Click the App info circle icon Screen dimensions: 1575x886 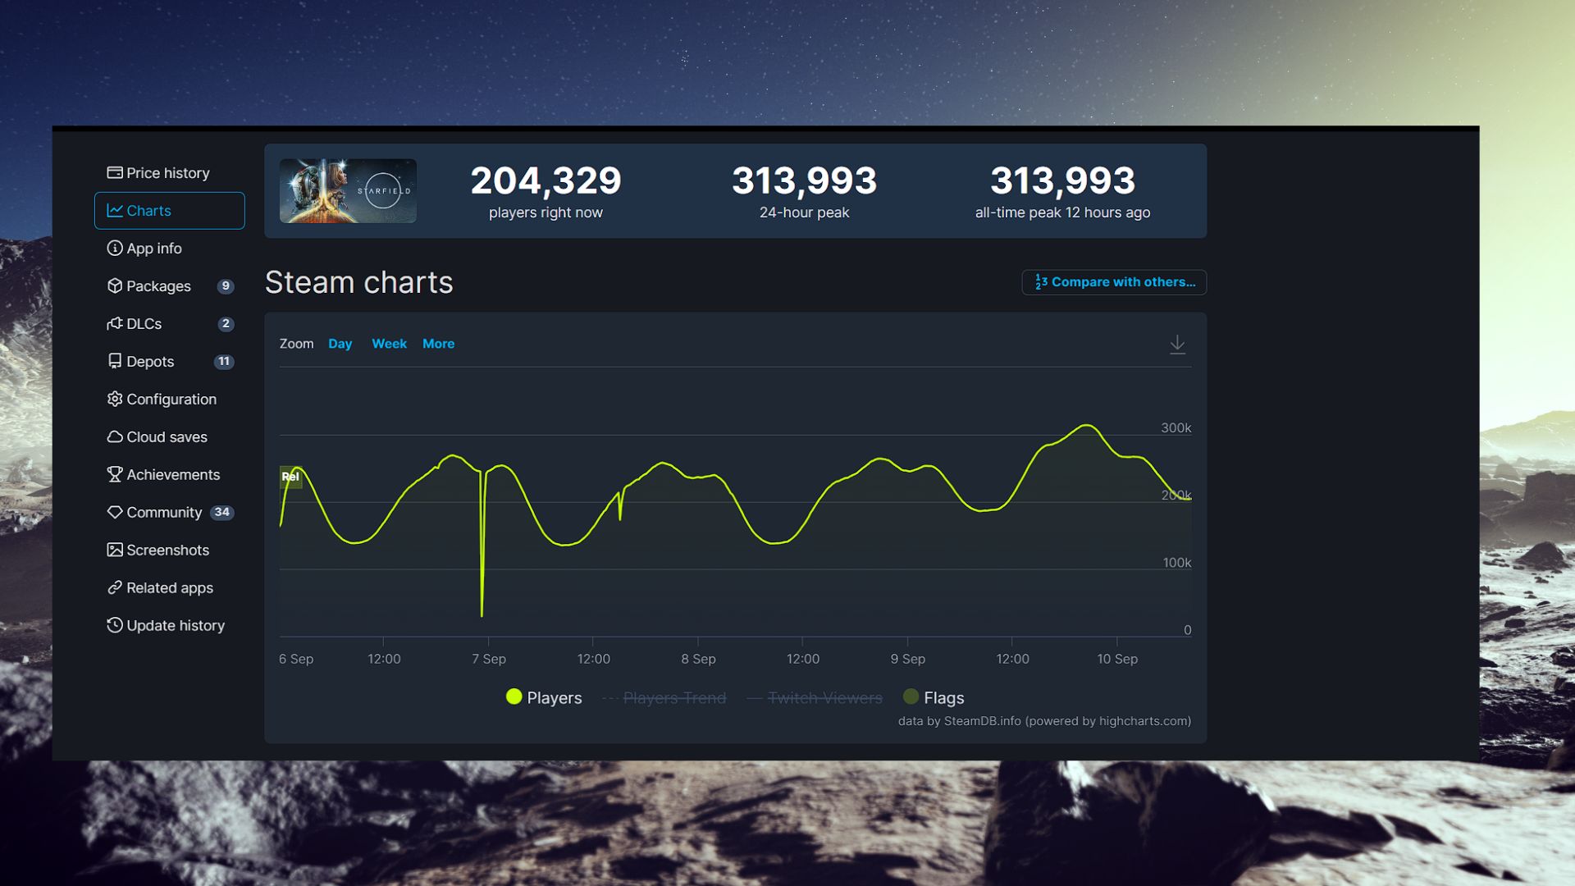pyautogui.click(x=115, y=248)
